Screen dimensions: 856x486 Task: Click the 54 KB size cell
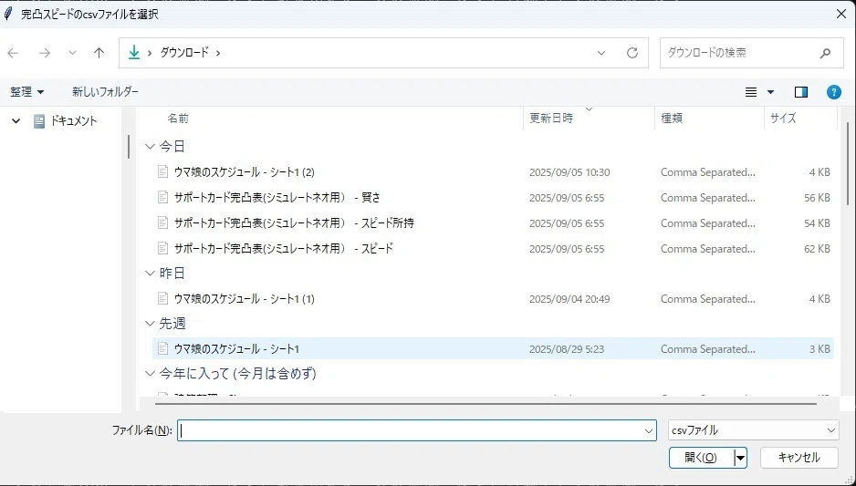click(817, 223)
